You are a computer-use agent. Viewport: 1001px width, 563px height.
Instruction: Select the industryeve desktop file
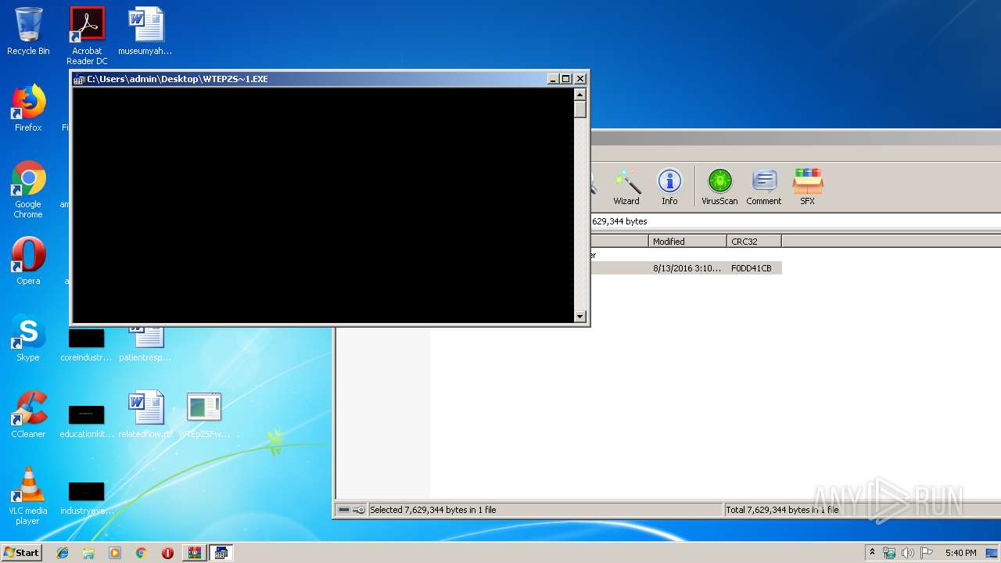pos(87,497)
